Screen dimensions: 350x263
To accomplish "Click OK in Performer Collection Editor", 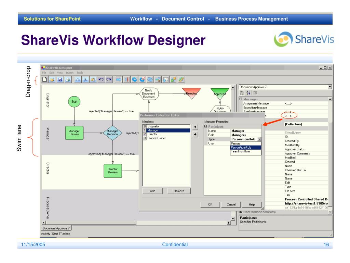I will [x=210, y=204].
